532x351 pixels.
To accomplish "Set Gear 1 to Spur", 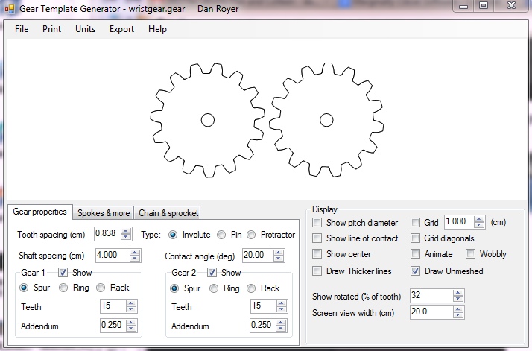I will (x=24, y=288).
